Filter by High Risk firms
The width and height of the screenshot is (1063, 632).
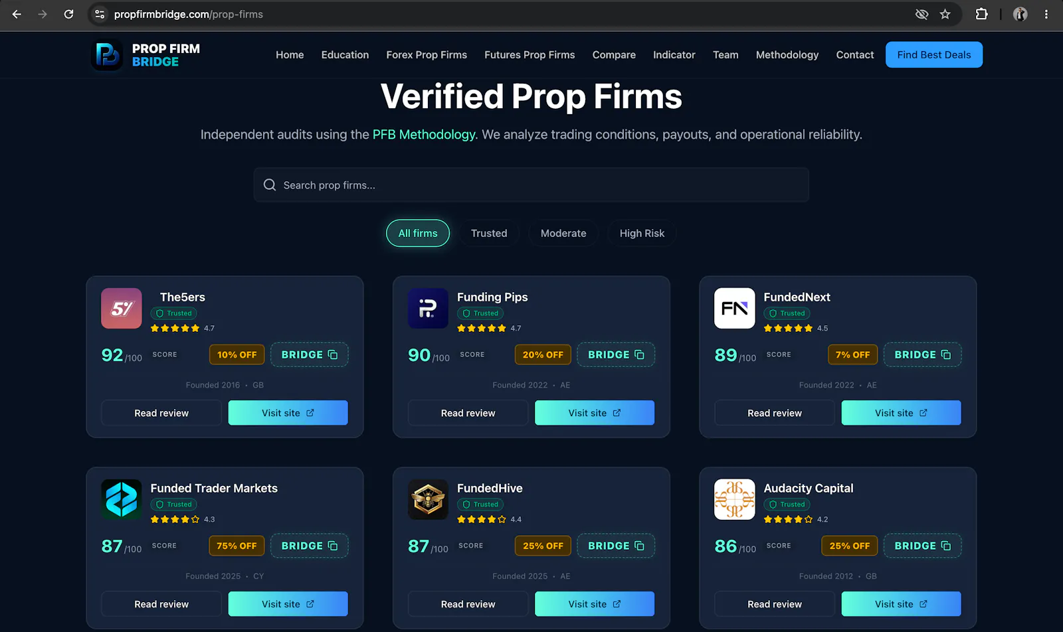642,233
